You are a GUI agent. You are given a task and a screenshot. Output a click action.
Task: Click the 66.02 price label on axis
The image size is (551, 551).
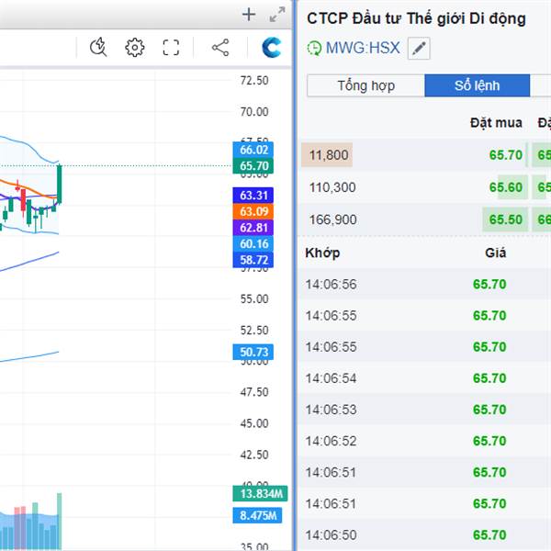click(x=253, y=150)
